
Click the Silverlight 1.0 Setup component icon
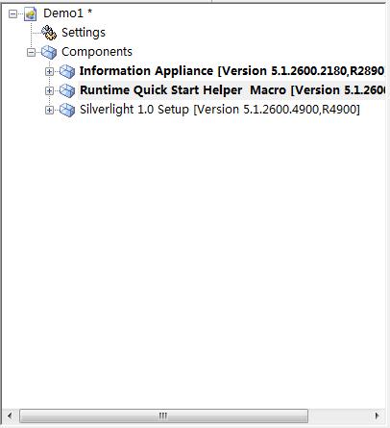(x=67, y=110)
